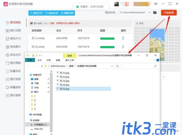Viewport: 182px width, 135px height.
Task: Open the 更改尺寸 sidebar section
Action: (13, 38)
